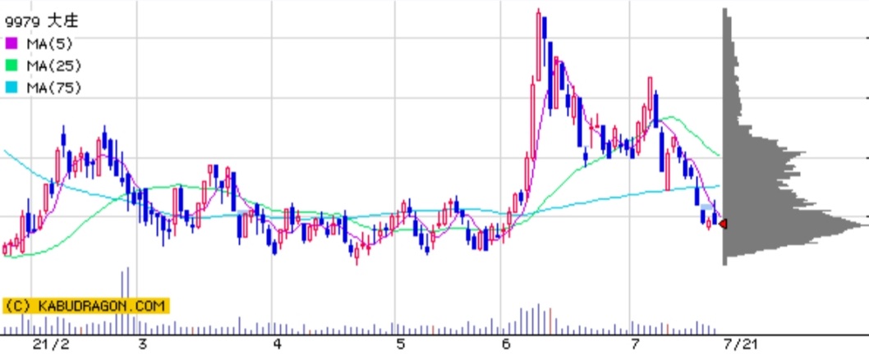Image resolution: width=869 pixels, height=359 pixels.
Task: Click the purple MA(5) legend swatch
Action: pyautogui.click(x=11, y=43)
